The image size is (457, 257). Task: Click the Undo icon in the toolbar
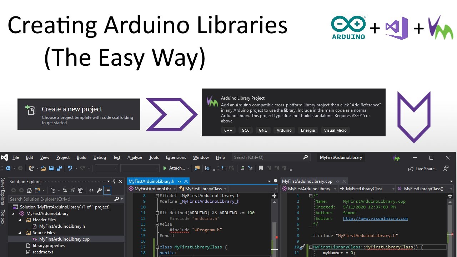[x=70, y=168]
